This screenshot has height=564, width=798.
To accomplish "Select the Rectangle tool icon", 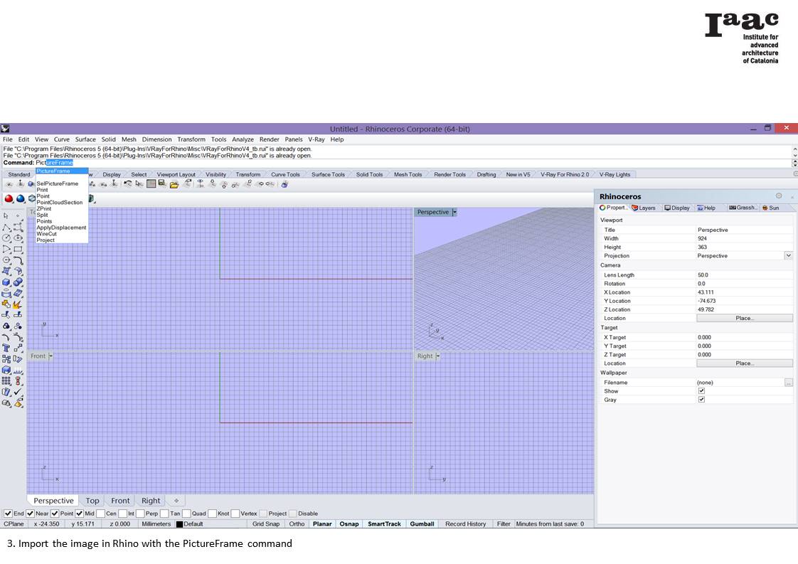I will [x=18, y=249].
